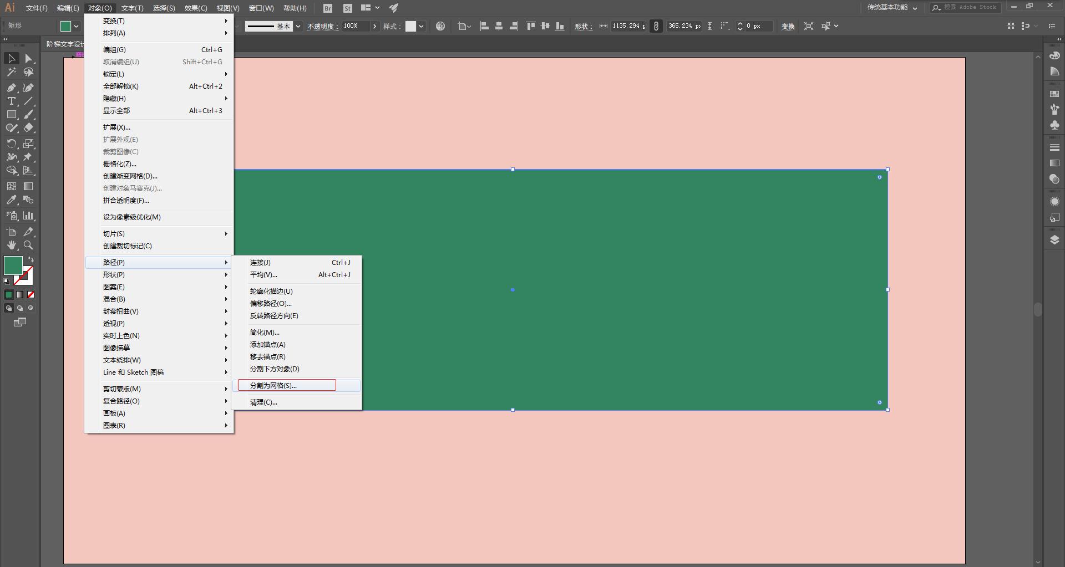Image resolution: width=1065 pixels, height=567 pixels.
Task: Select the Eyedropper tool
Action: pyautogui.click(x=11, y=200)
